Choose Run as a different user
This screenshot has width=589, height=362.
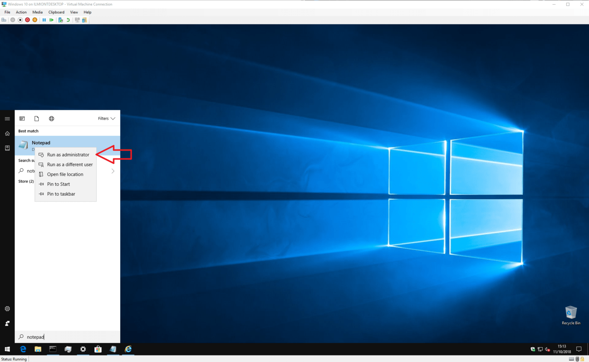pos(66,165)
